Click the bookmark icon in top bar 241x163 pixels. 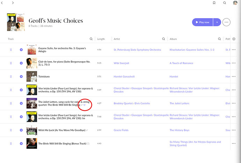pyautogui.click(x=214, y=3)
